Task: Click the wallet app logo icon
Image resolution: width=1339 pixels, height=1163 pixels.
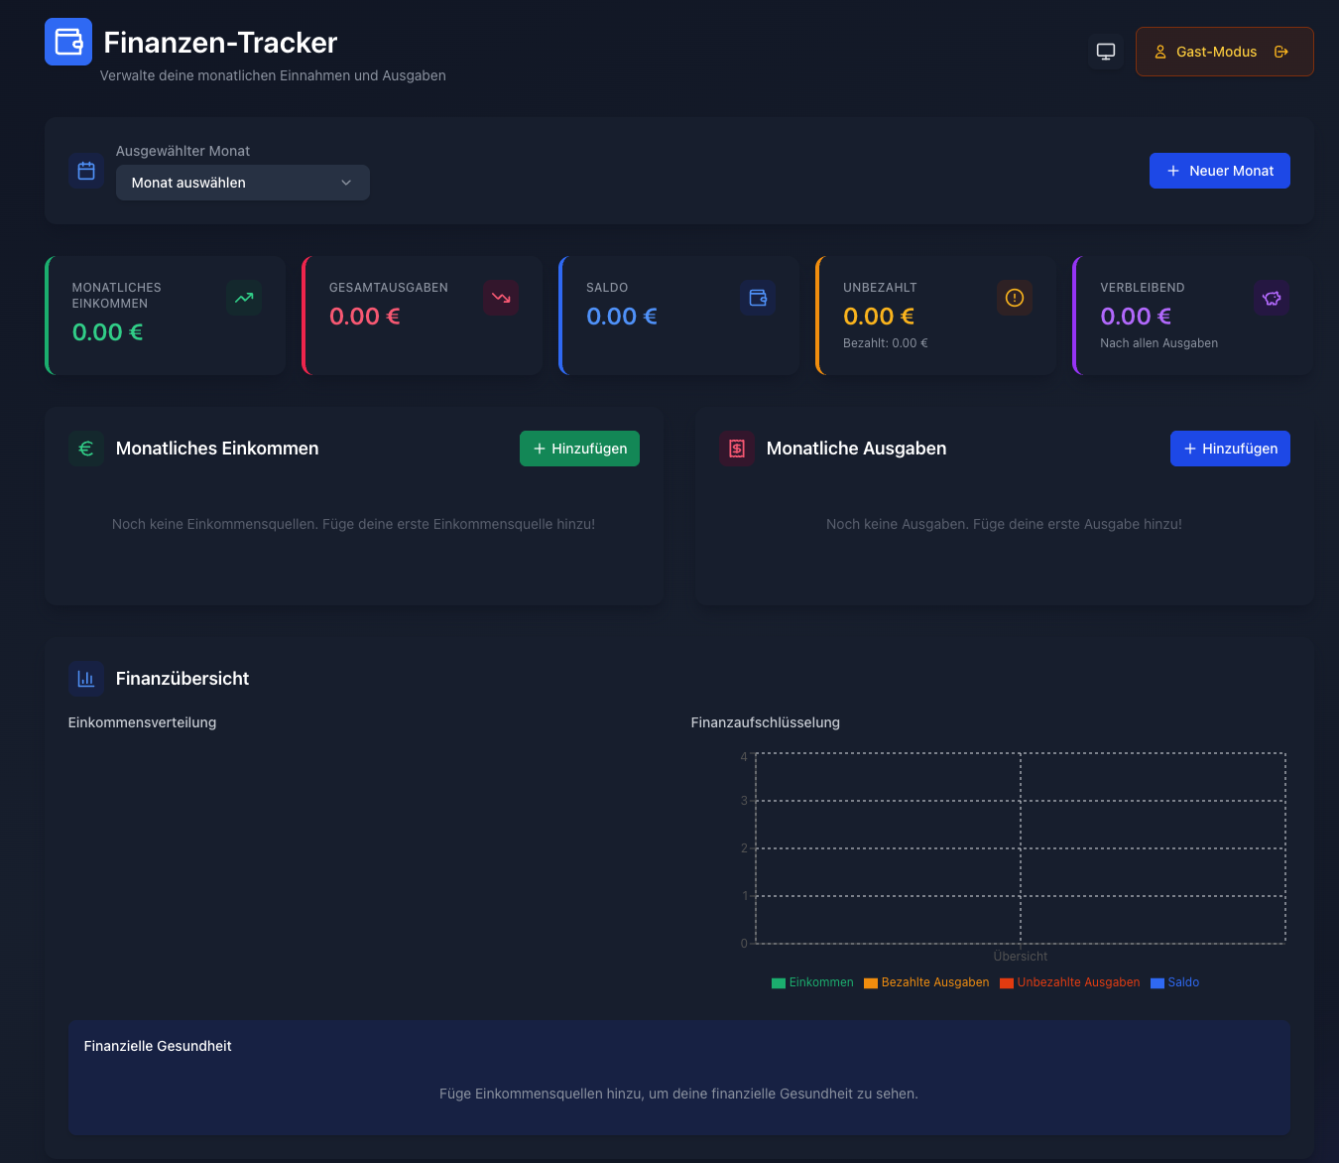Action: pos(67,41)
